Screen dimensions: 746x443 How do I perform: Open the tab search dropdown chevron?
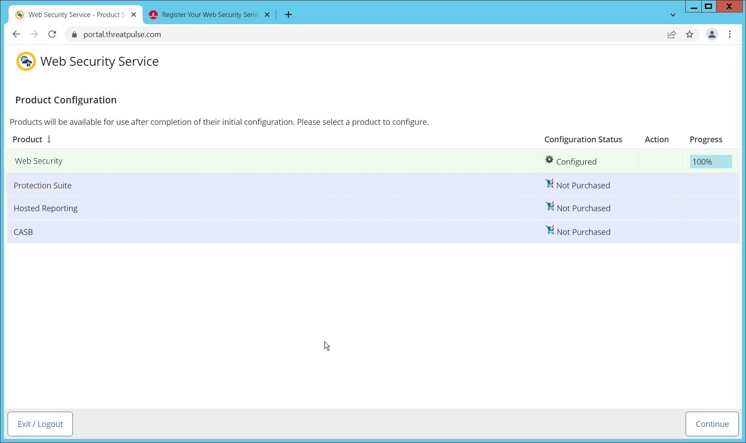pos(673,15)
